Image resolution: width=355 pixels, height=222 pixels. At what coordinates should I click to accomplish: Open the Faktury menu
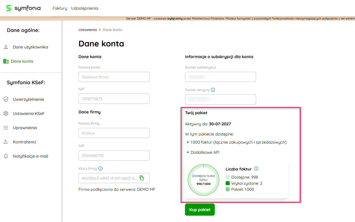click(60, 8)
